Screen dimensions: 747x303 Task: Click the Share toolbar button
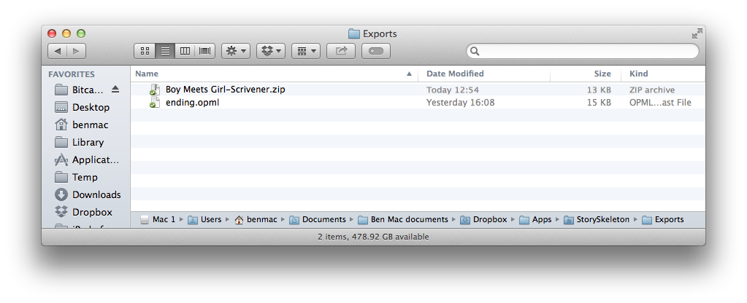coord(341,51)
